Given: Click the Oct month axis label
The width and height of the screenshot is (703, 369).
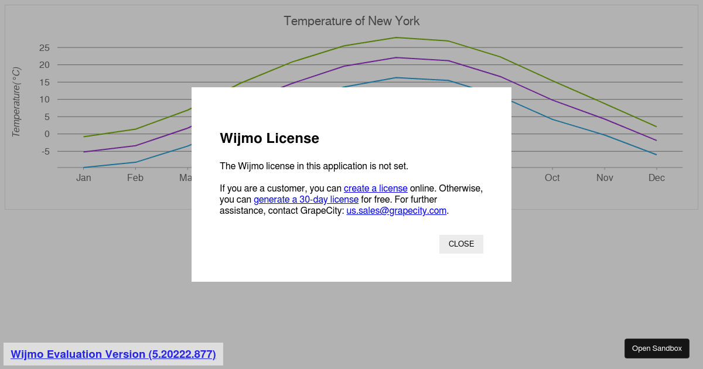Looking at the screenshot, I should click(x=552, y=178).
